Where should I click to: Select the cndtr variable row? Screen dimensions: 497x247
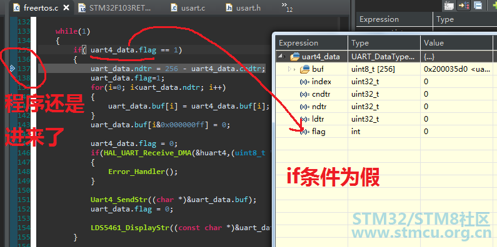click(384, 94)
